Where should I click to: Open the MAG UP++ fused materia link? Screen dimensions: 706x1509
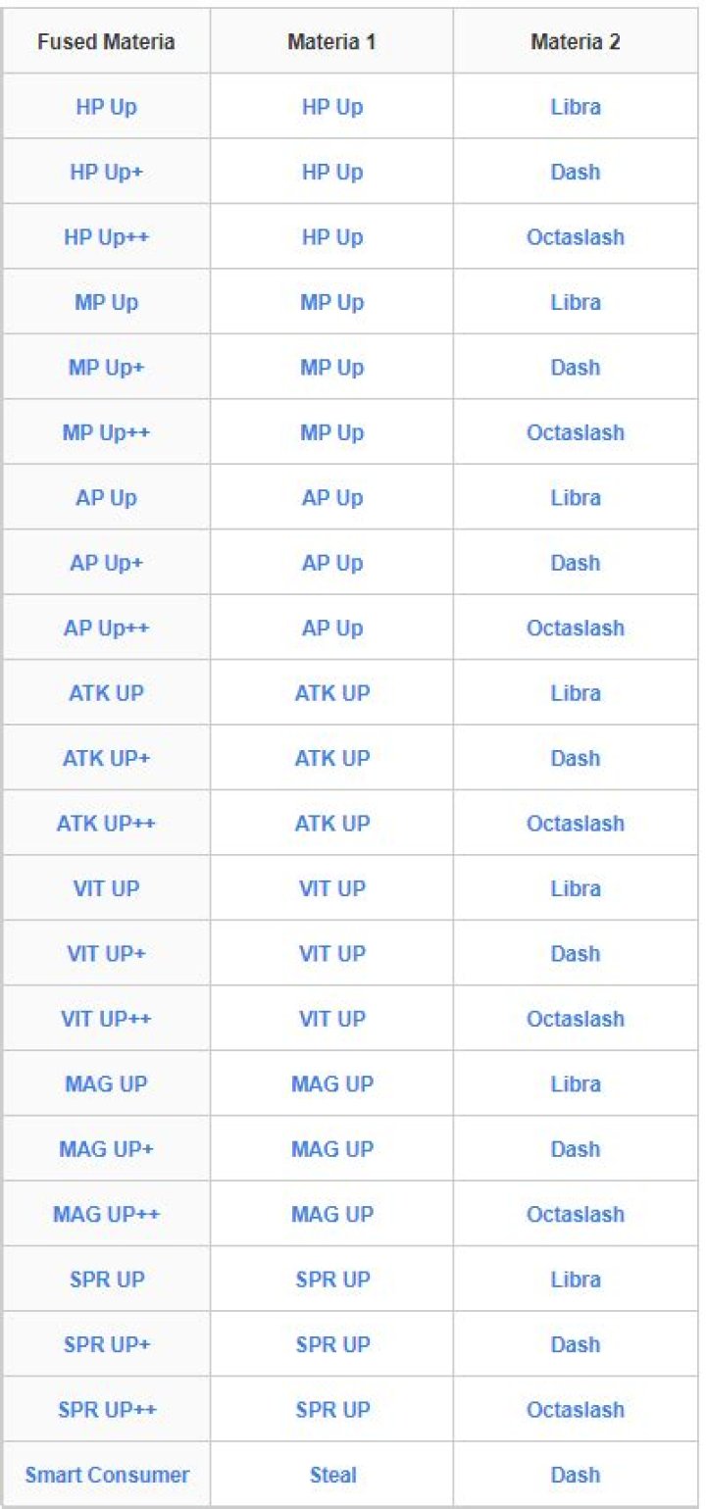point(107,1214)
